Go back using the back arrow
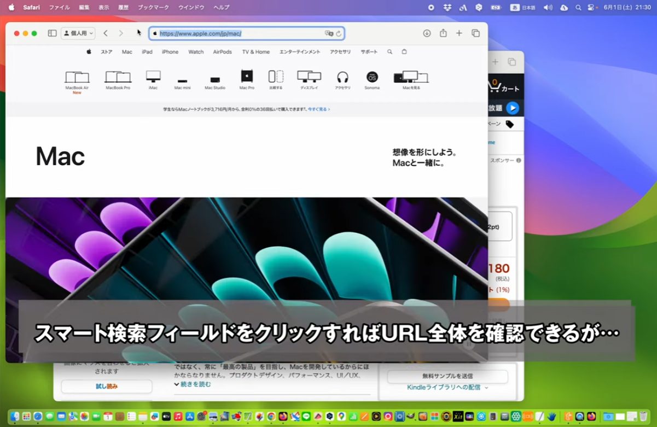Viewport: 657px width, 427px height. 106,33
